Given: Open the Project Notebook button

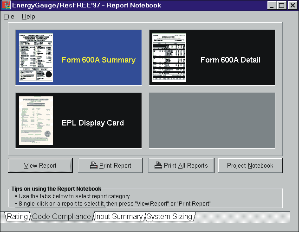Looking at the screenshot, I should coord(250,165).
